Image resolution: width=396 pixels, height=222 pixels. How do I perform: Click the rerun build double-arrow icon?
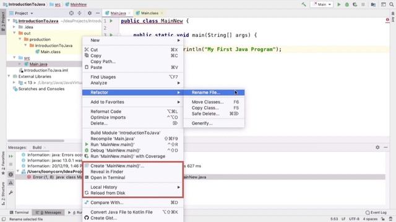pyautogui.click(x=11, y=156)
